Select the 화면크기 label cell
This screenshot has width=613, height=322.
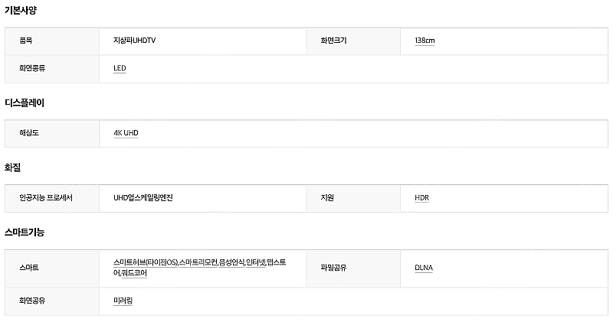[353, 41]
